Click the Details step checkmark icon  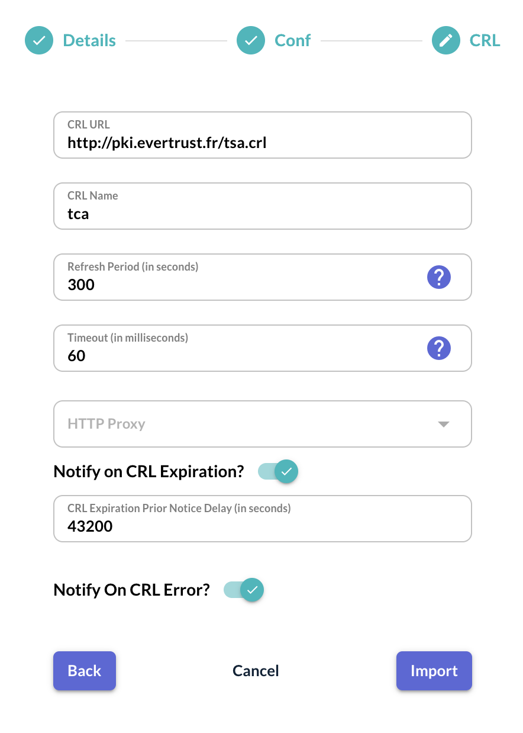point(39,40)
